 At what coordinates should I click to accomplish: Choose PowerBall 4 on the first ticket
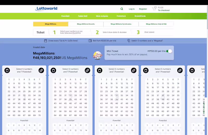pos(24,125)
